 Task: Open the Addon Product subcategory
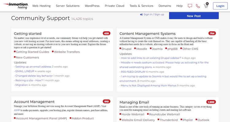pos(83,118)
